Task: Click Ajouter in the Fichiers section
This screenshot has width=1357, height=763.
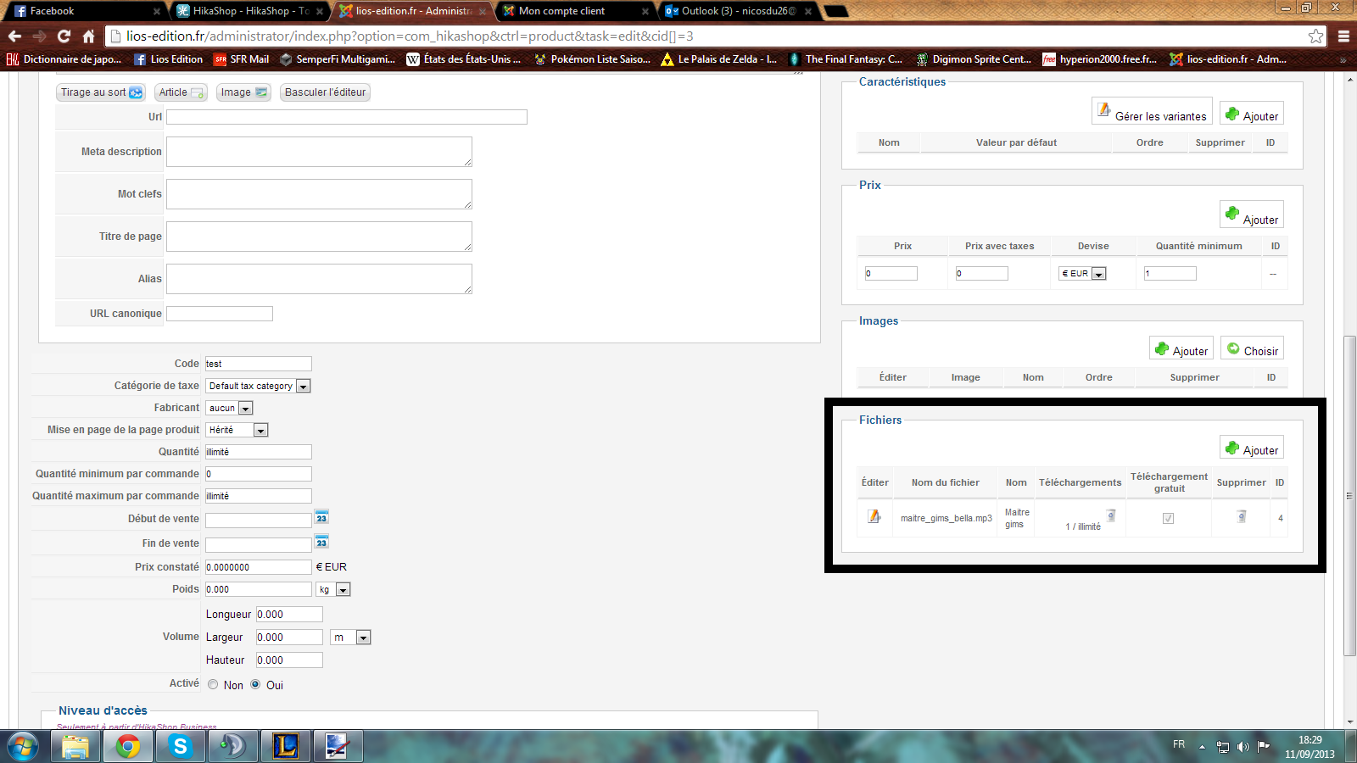Action: click(1252, 448)
